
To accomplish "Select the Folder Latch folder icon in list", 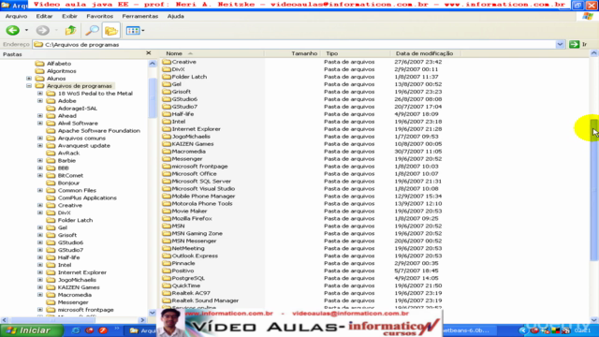I will [167, 77].
